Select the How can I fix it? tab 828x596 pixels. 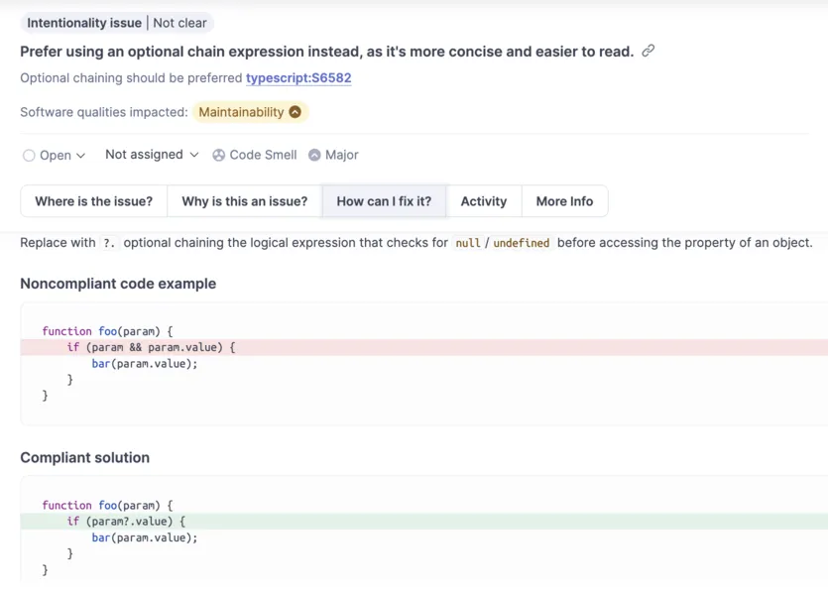tap(384, 201)
